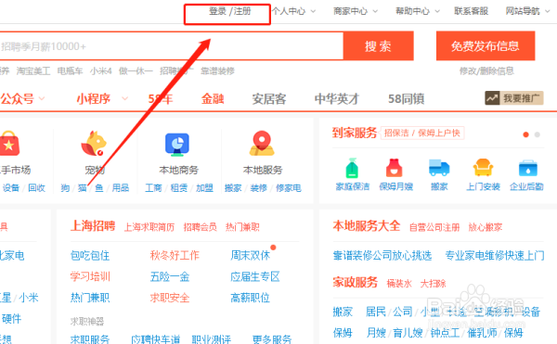Open the 秋冬好工作 job link
This screenshot has width=557, height=344.
tap(175, 255)
